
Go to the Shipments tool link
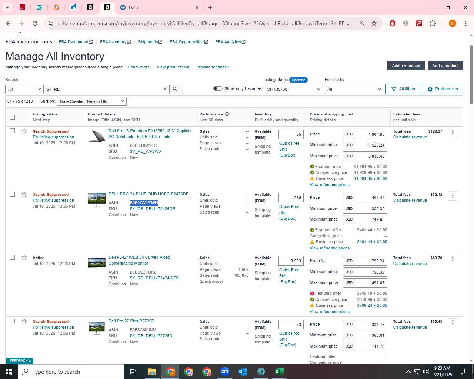[x=150, y=42]
